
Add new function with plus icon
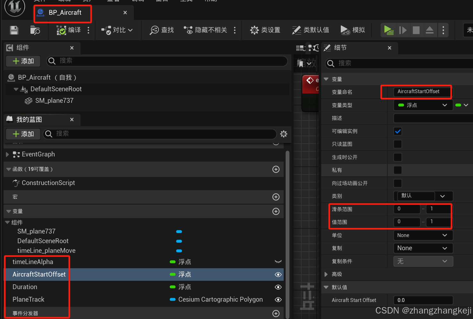[x=276, y=169]
